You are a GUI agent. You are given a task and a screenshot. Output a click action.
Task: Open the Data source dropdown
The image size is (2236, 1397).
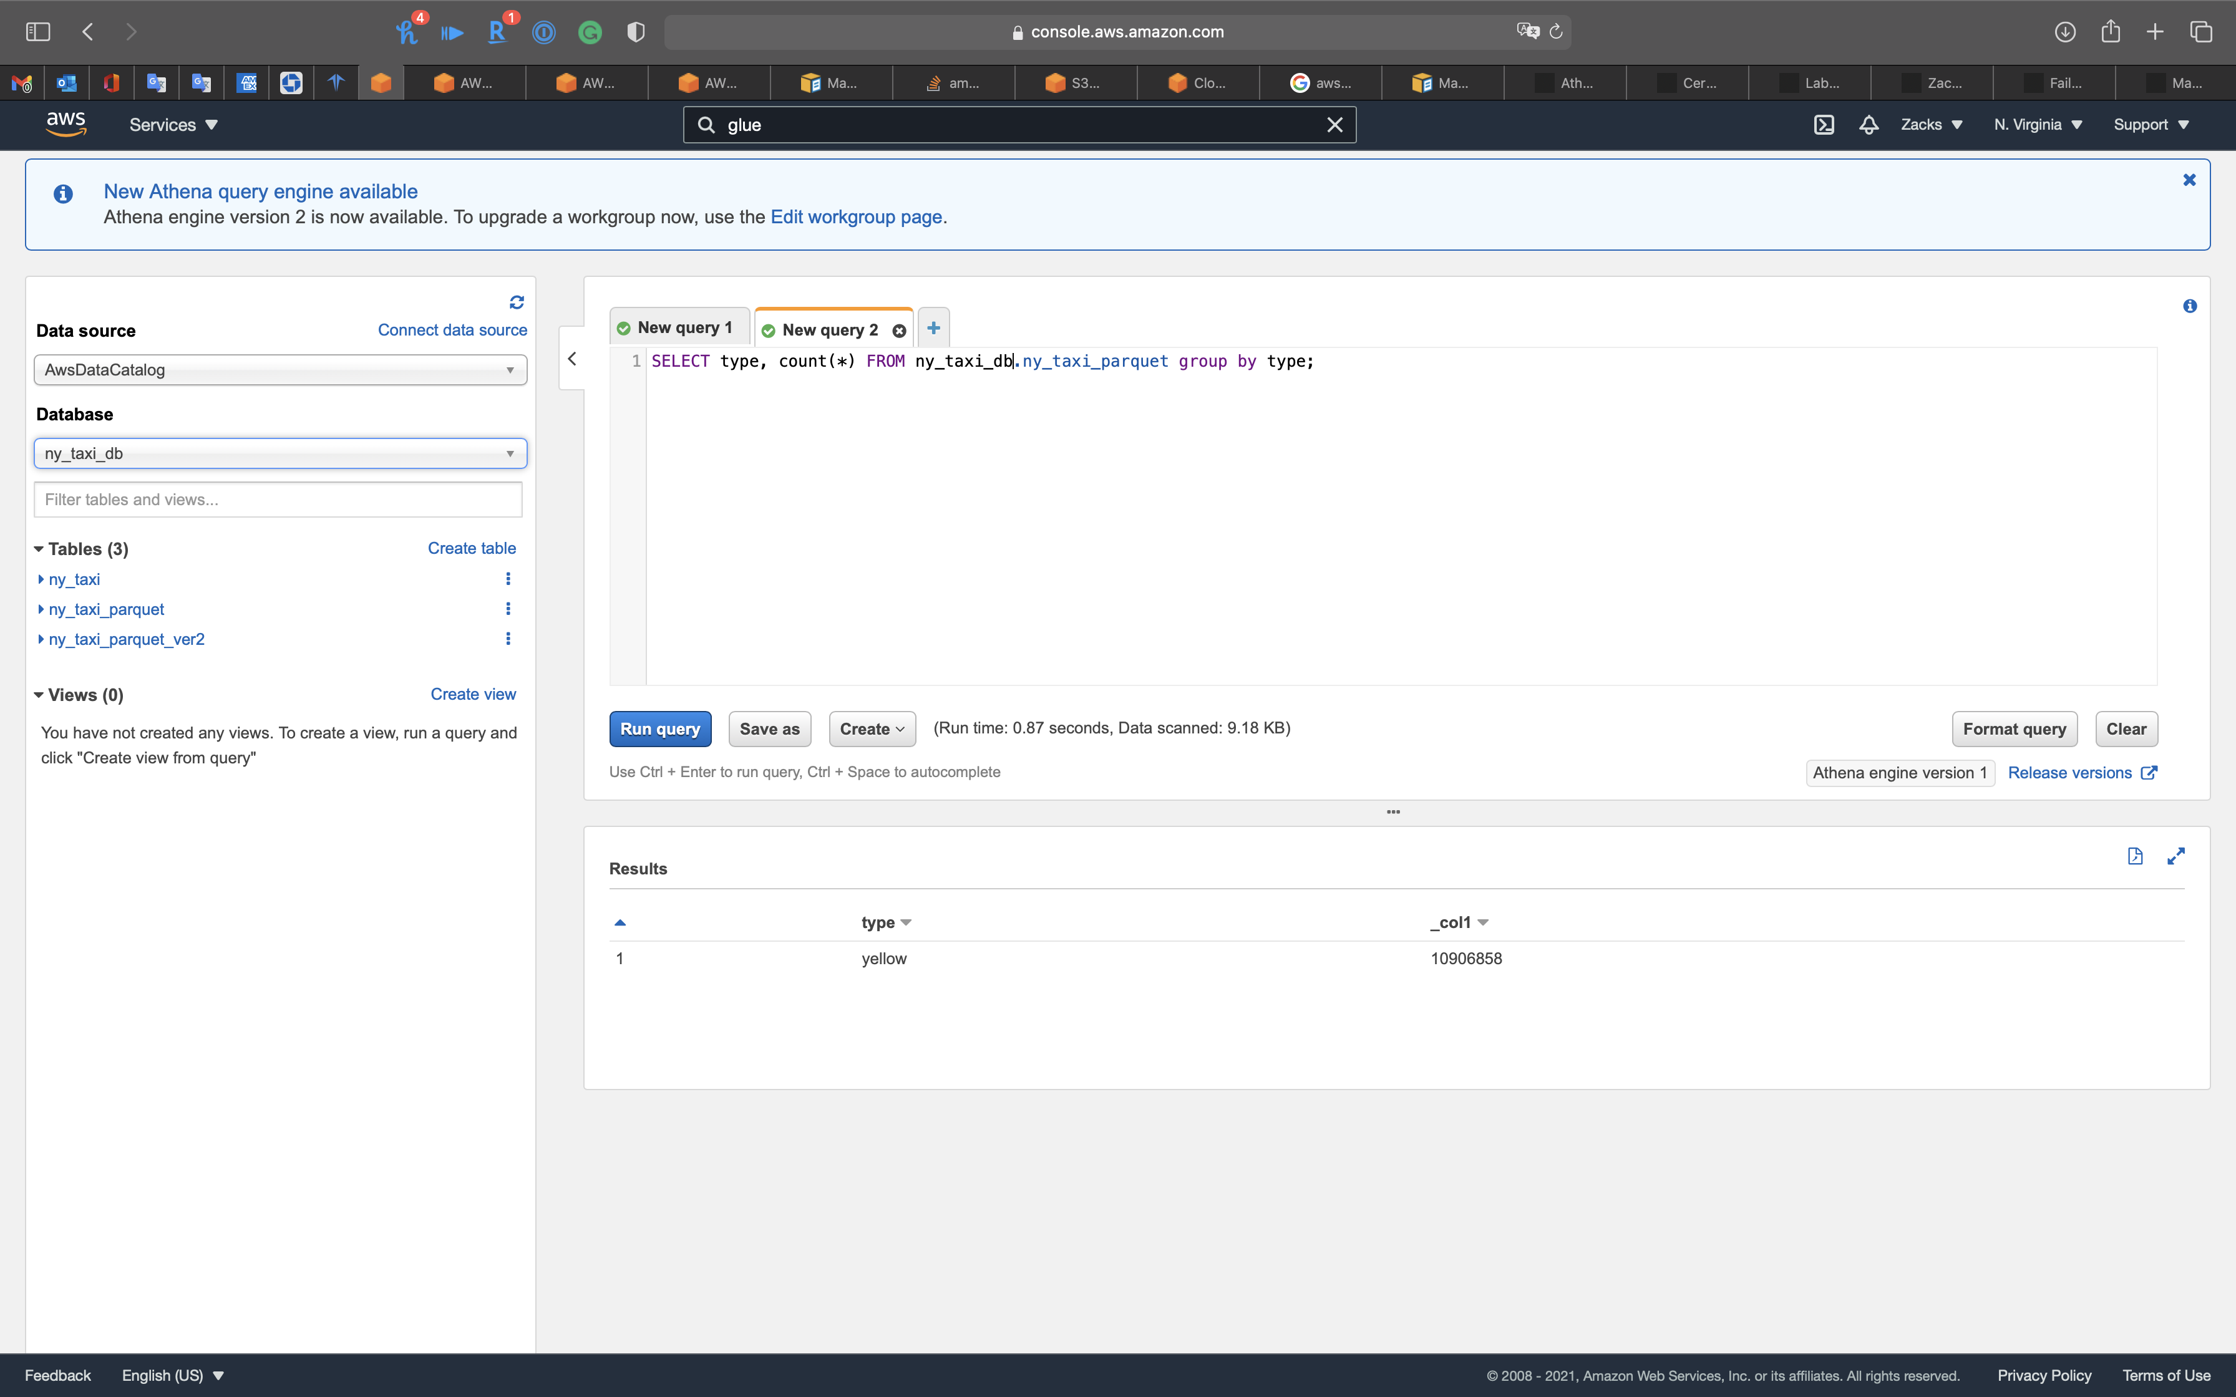tap(280, 370)
